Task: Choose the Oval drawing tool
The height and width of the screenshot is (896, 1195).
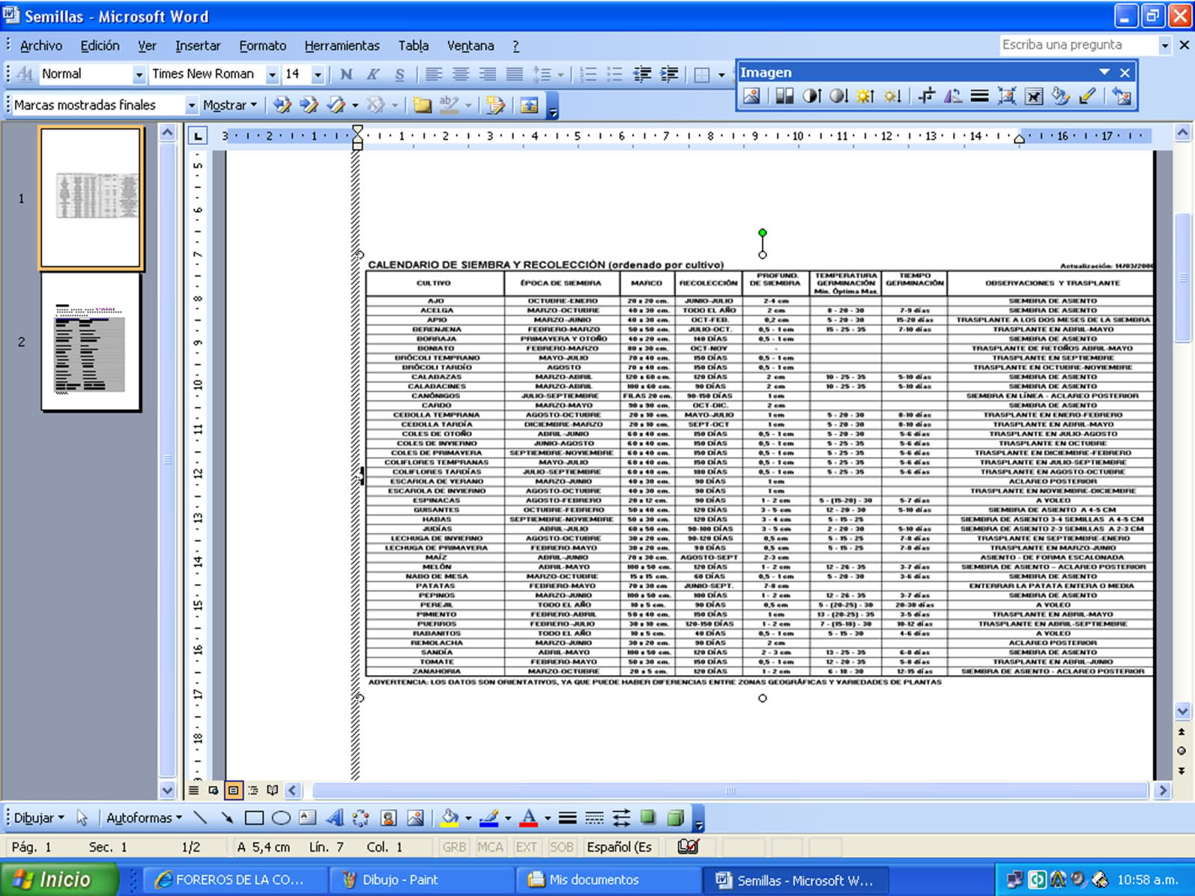Action: [x=281, y=818]
